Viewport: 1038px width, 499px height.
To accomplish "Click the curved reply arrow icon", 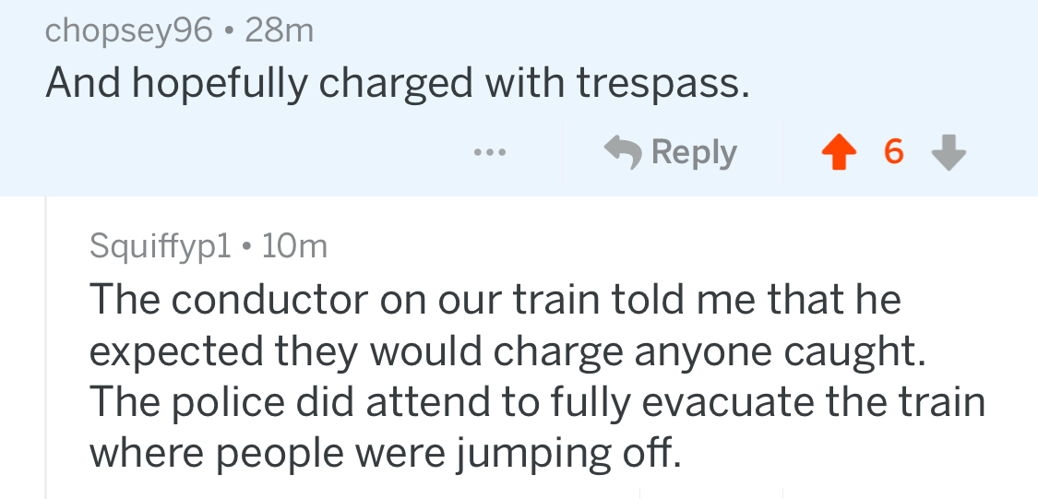I will pyautogui.click(x=623, y=151).
